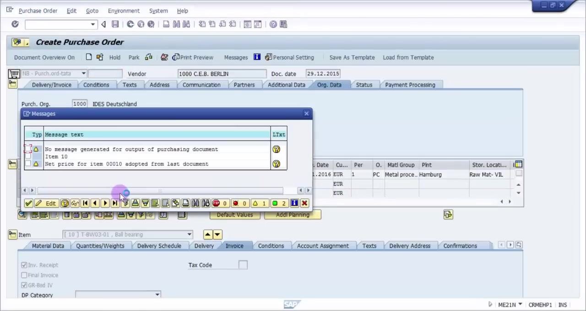
Task: Select checkbox for 'No message generated' row
Action: [x=28, y=149]
